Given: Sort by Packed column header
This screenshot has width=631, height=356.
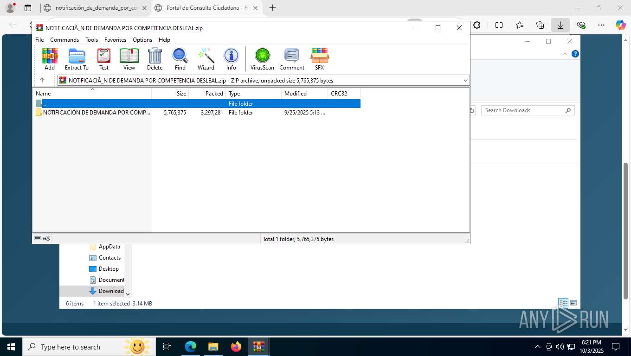Looking at the screenshot, I should (x=207, y=93).
